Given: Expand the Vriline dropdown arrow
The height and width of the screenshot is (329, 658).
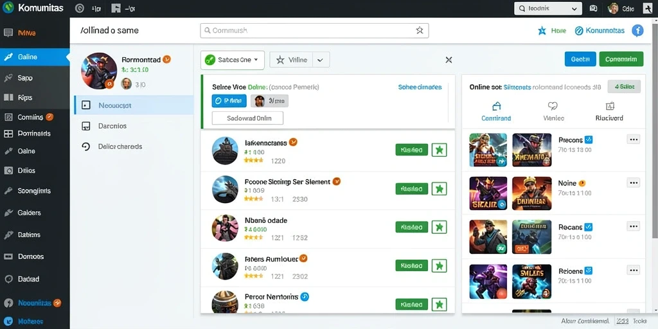Looking at the screenshot, I should [320, 60].
